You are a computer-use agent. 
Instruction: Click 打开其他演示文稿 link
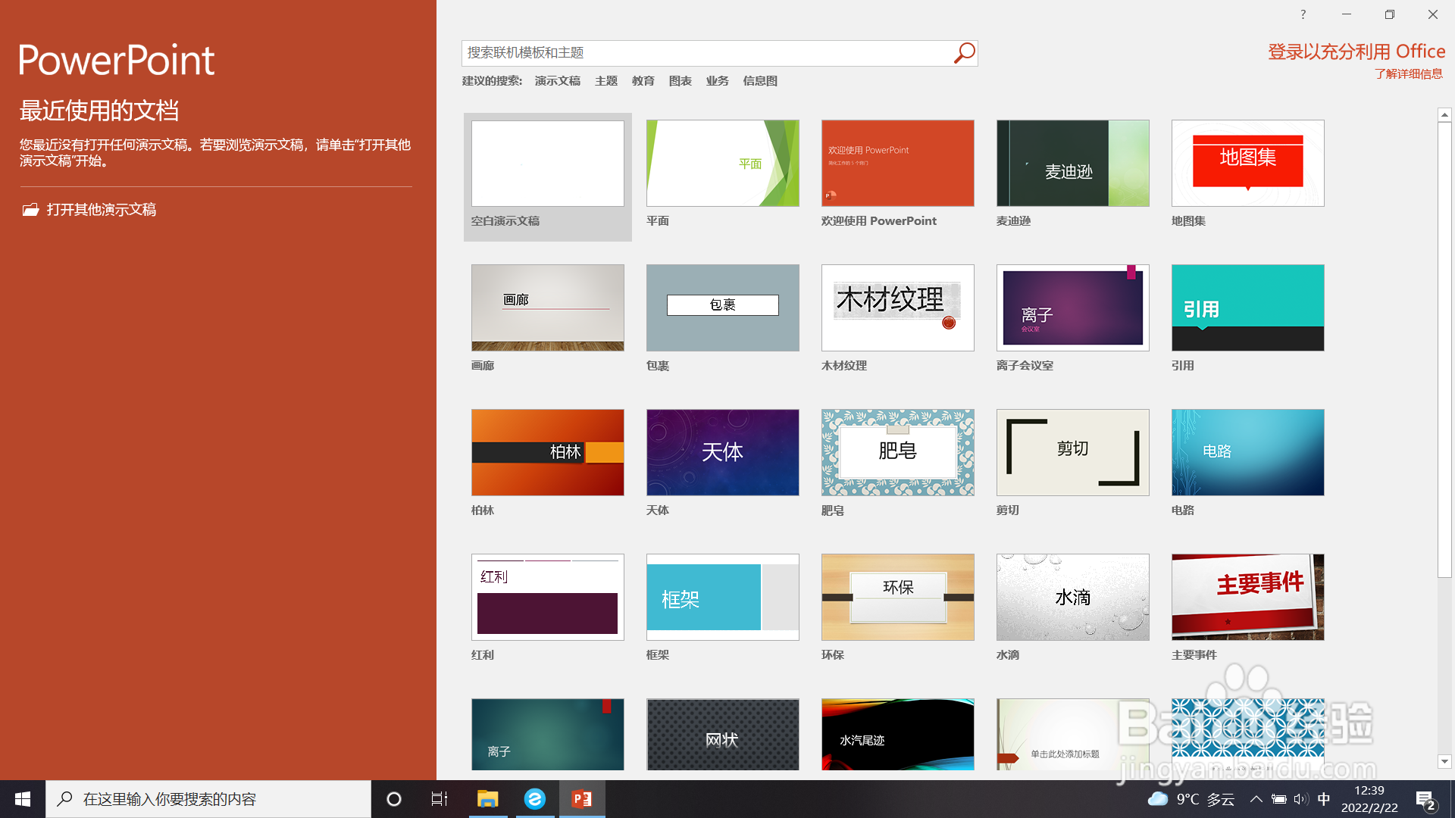(x=102, y=210)
